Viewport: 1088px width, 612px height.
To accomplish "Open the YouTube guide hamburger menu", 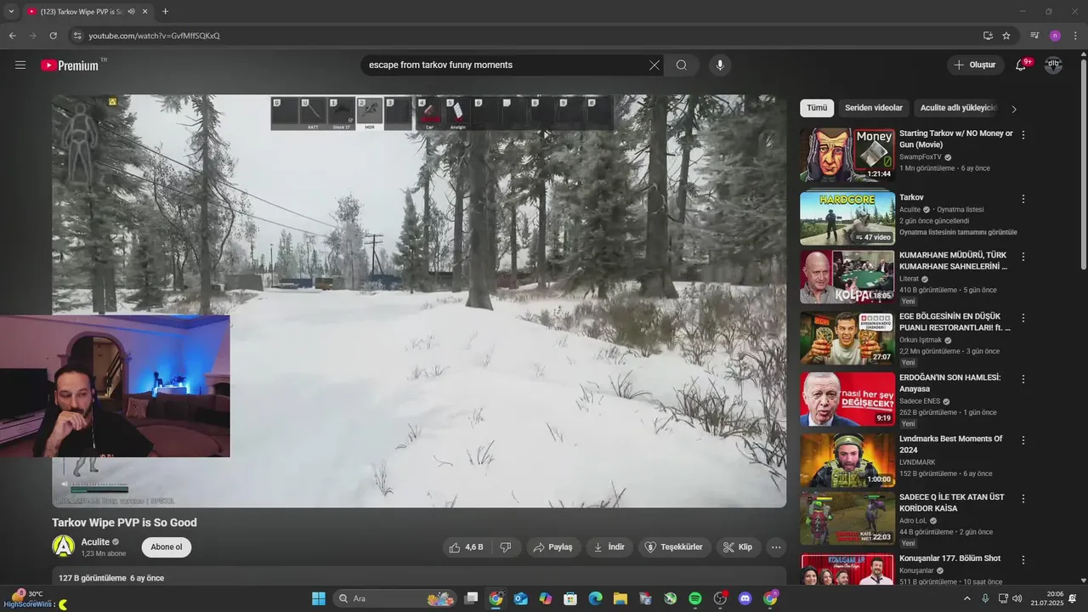I will tap(20, 65).
